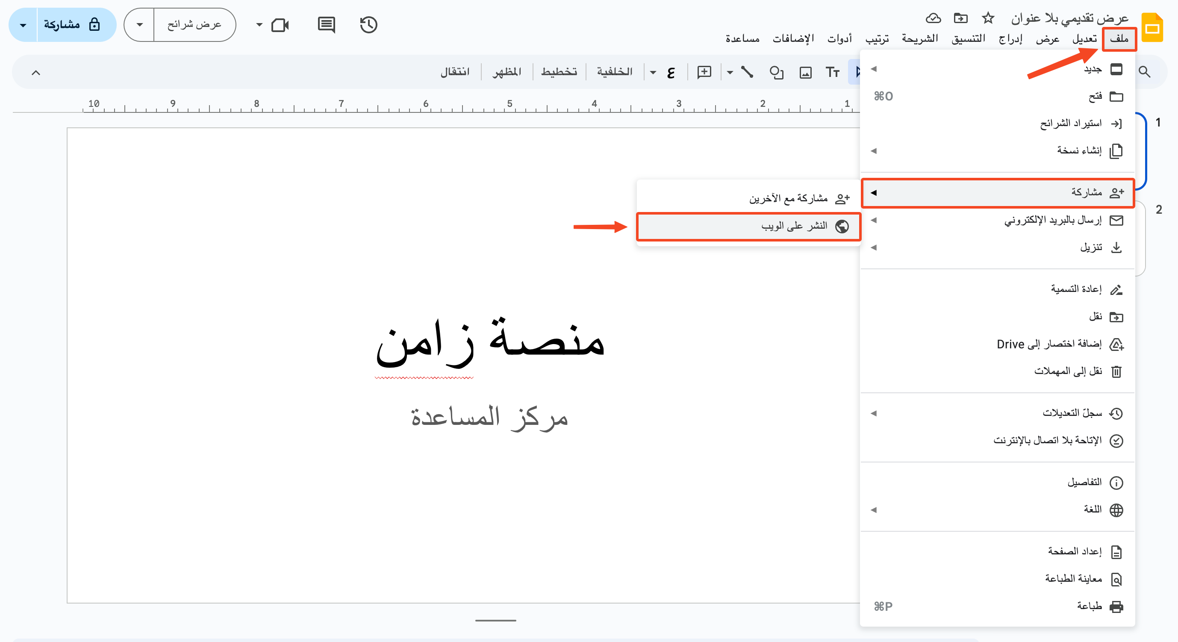Open the line type dropdown arrow

(x=730, y=72)
